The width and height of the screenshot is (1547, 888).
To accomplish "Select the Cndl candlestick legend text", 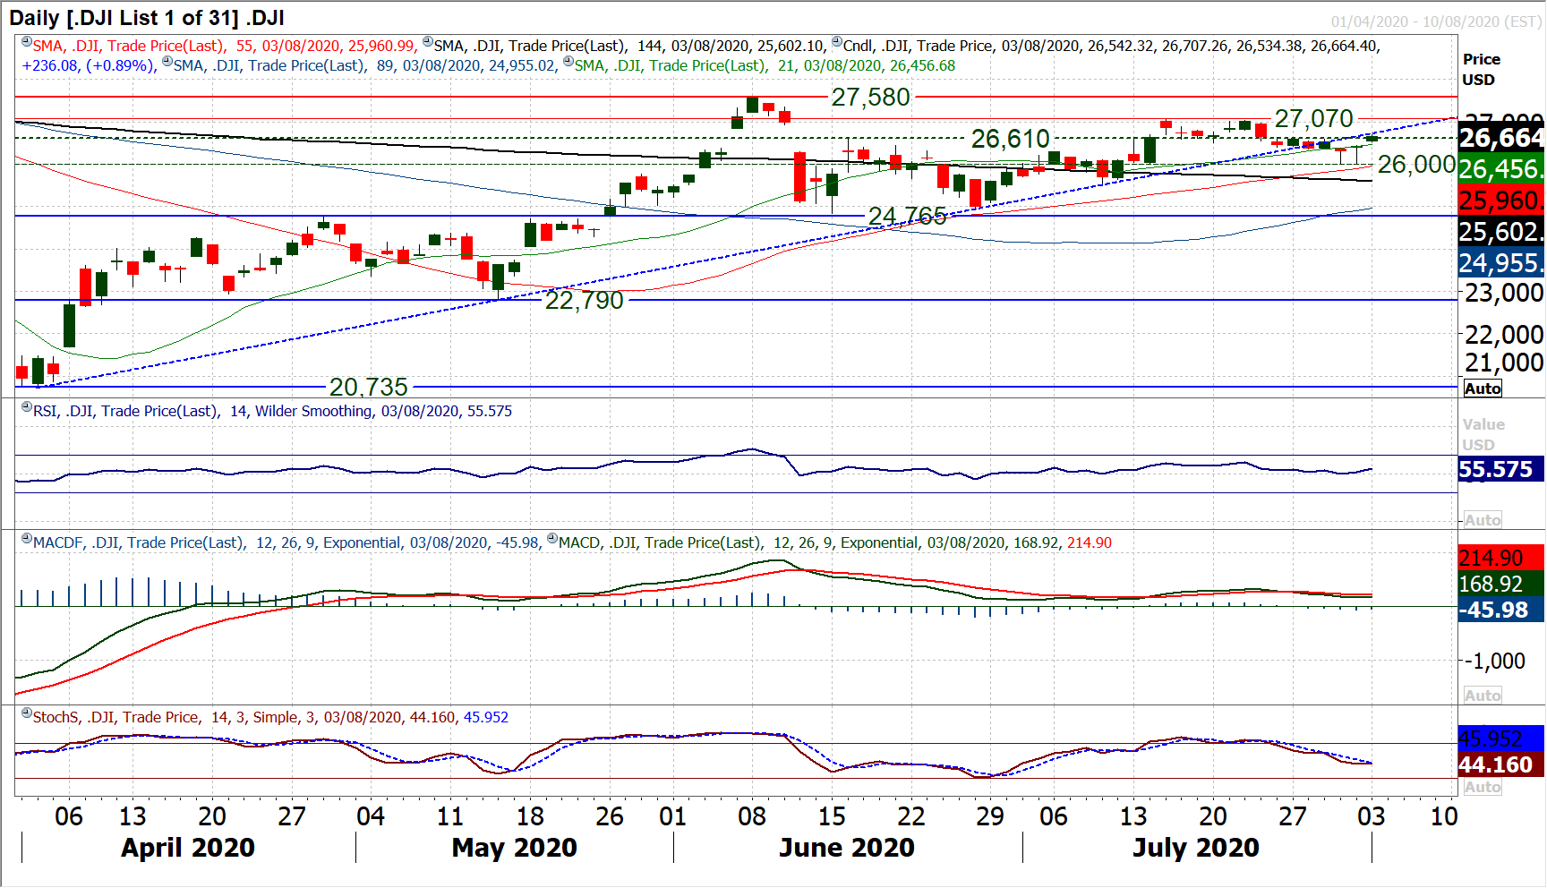I will pyautogui.click(x=1111, y=46).
